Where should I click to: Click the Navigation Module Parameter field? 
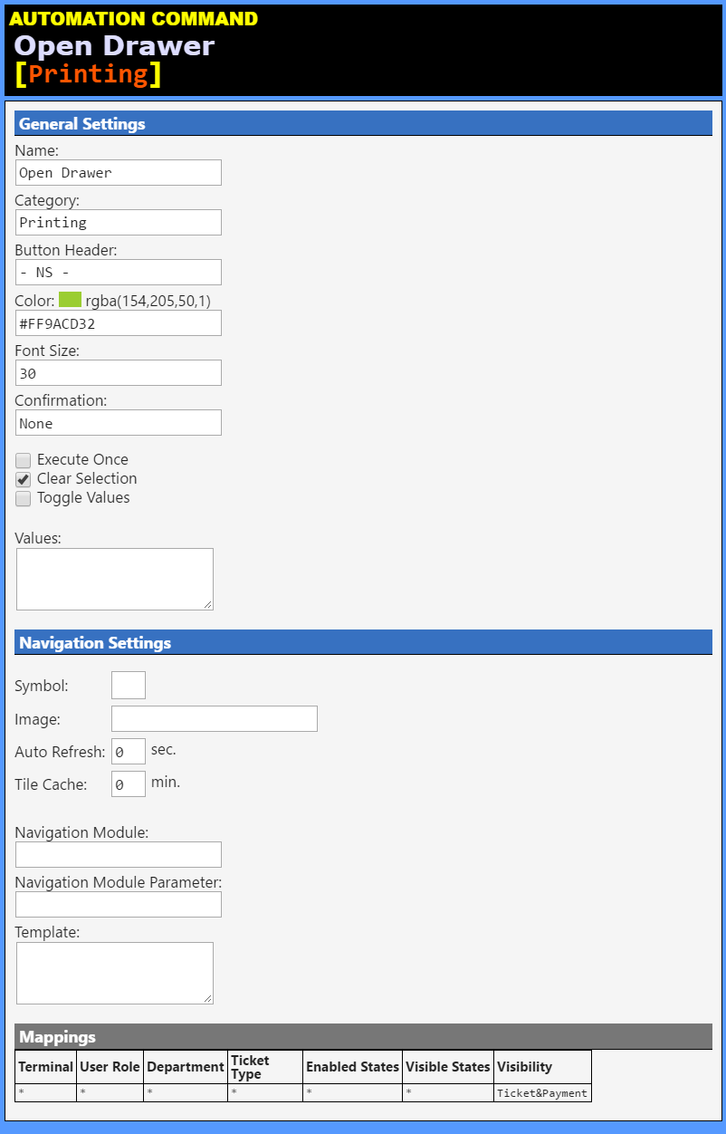click(x=118, y=904)
